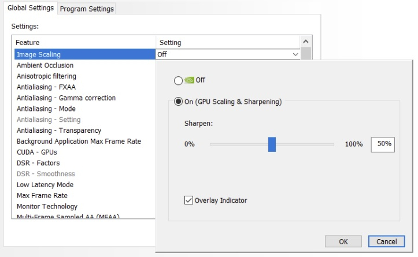
Task: Select the Anisotropic filtering feature
Action: [x=46, y=76]
